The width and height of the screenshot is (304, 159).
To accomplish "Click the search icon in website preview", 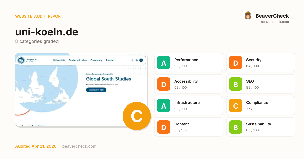I will pyautogui.click(x=132, y=60).
